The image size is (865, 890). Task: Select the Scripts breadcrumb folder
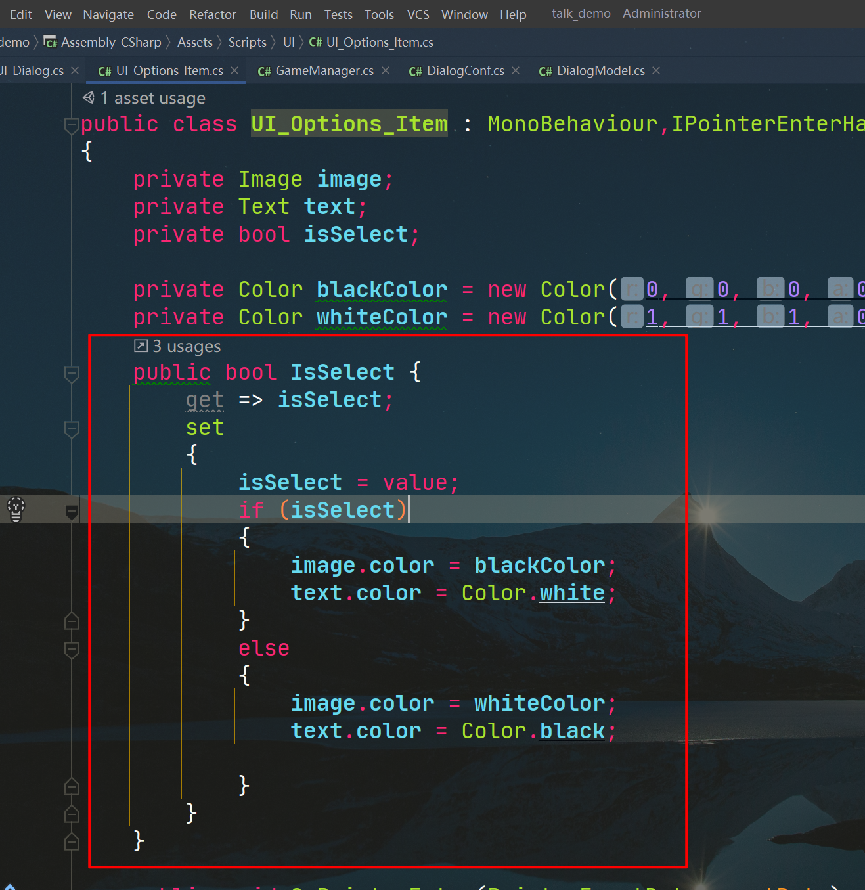pos(247,43)
